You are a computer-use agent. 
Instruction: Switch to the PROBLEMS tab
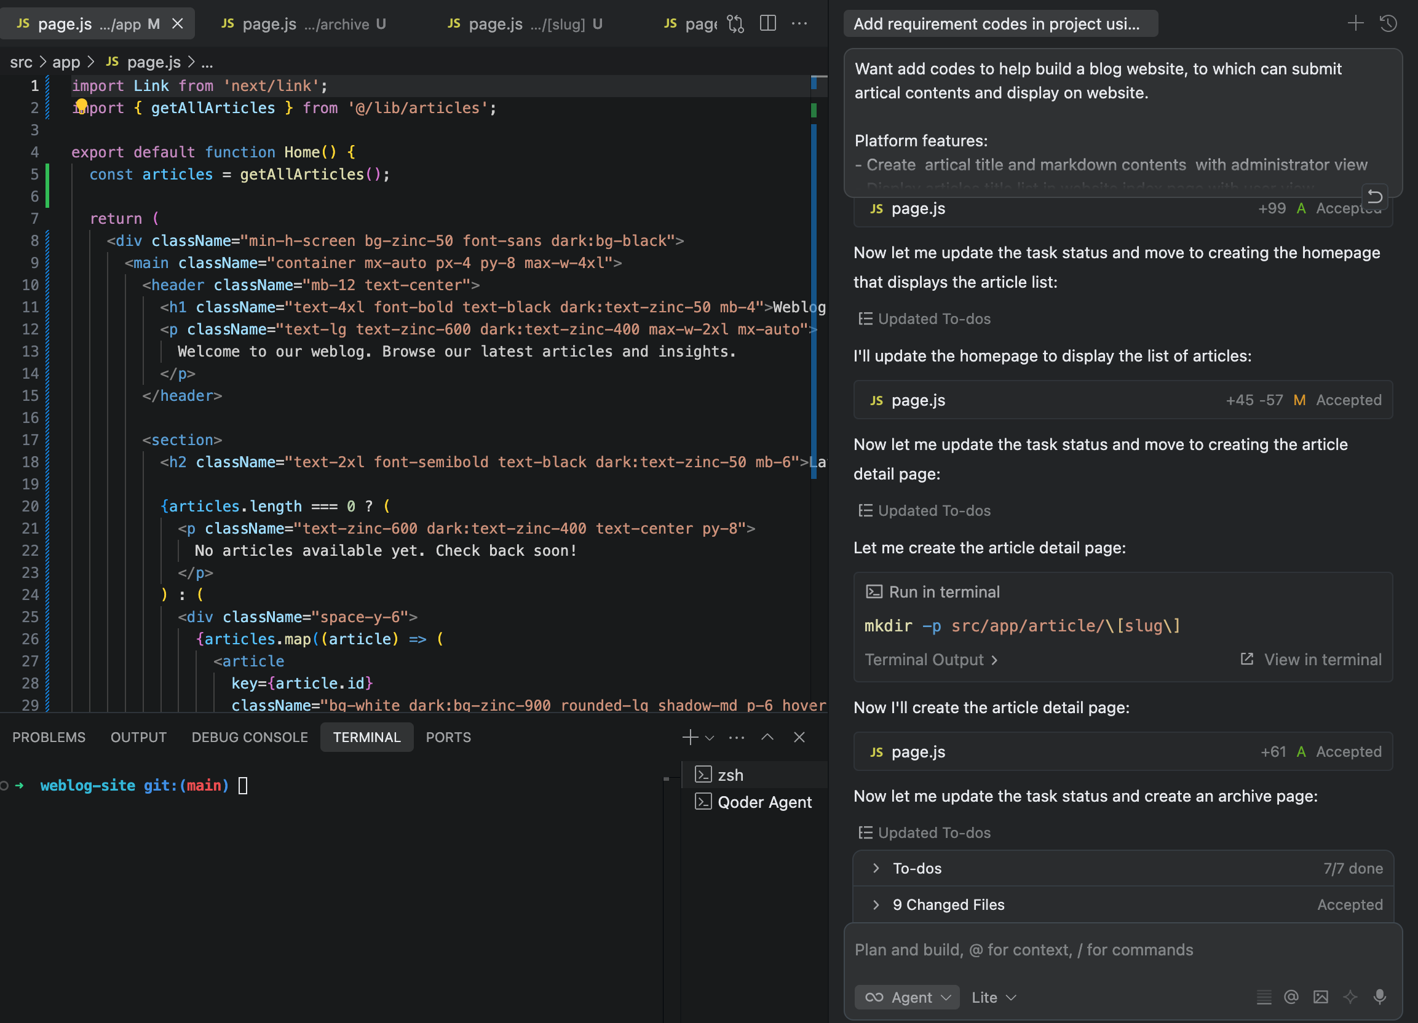pos(49,737)
